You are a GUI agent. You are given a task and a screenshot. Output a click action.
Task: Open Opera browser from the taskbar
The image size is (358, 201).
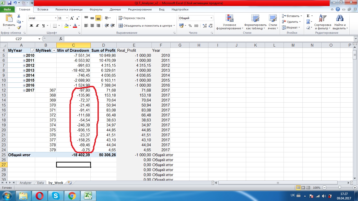40,196
